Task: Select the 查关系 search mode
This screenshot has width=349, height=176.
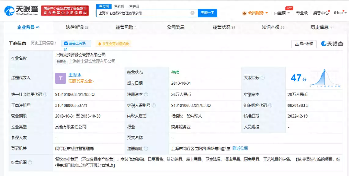Action: pyautogui.click(x=134, y=6)
